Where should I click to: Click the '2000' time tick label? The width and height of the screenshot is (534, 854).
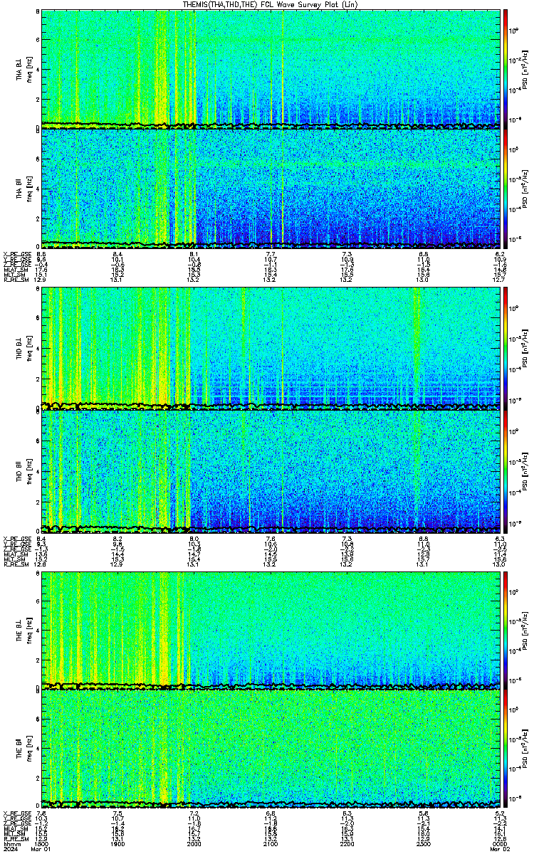[x=194, y=843]
